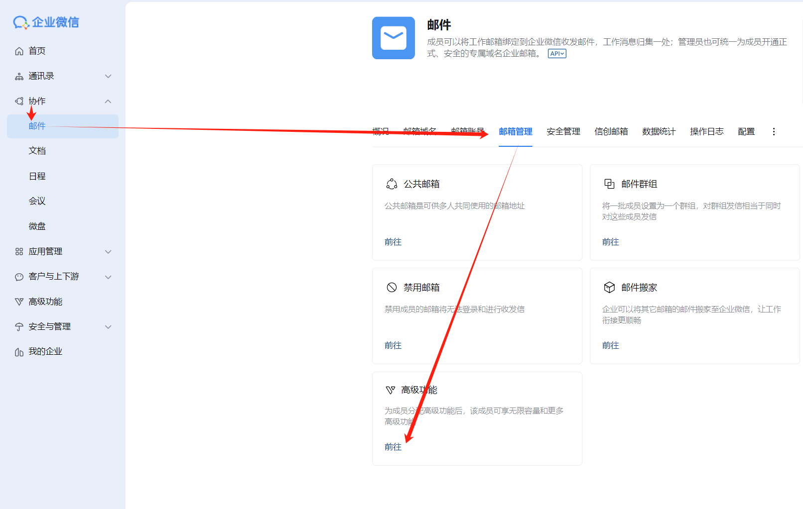
Task: Click 前往 under 公共邮箱
Action: point(393,242)
